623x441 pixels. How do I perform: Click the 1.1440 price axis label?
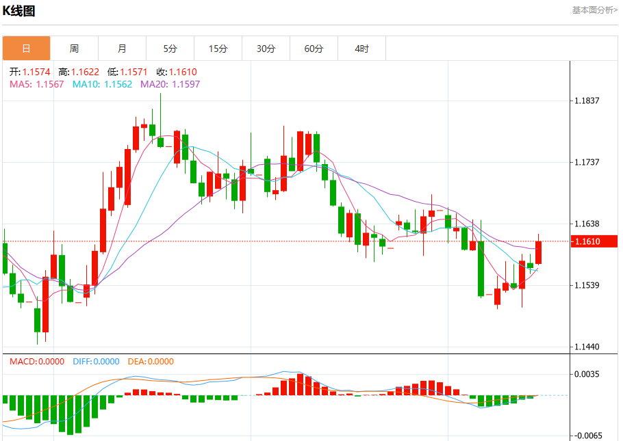587,347
